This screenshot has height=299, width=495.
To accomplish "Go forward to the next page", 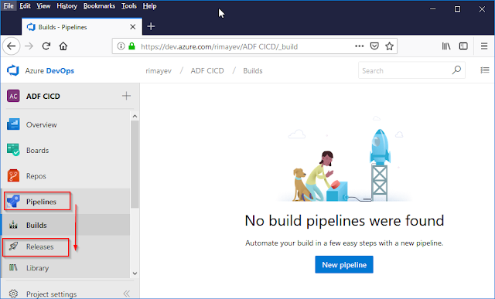I will [29, 46].
